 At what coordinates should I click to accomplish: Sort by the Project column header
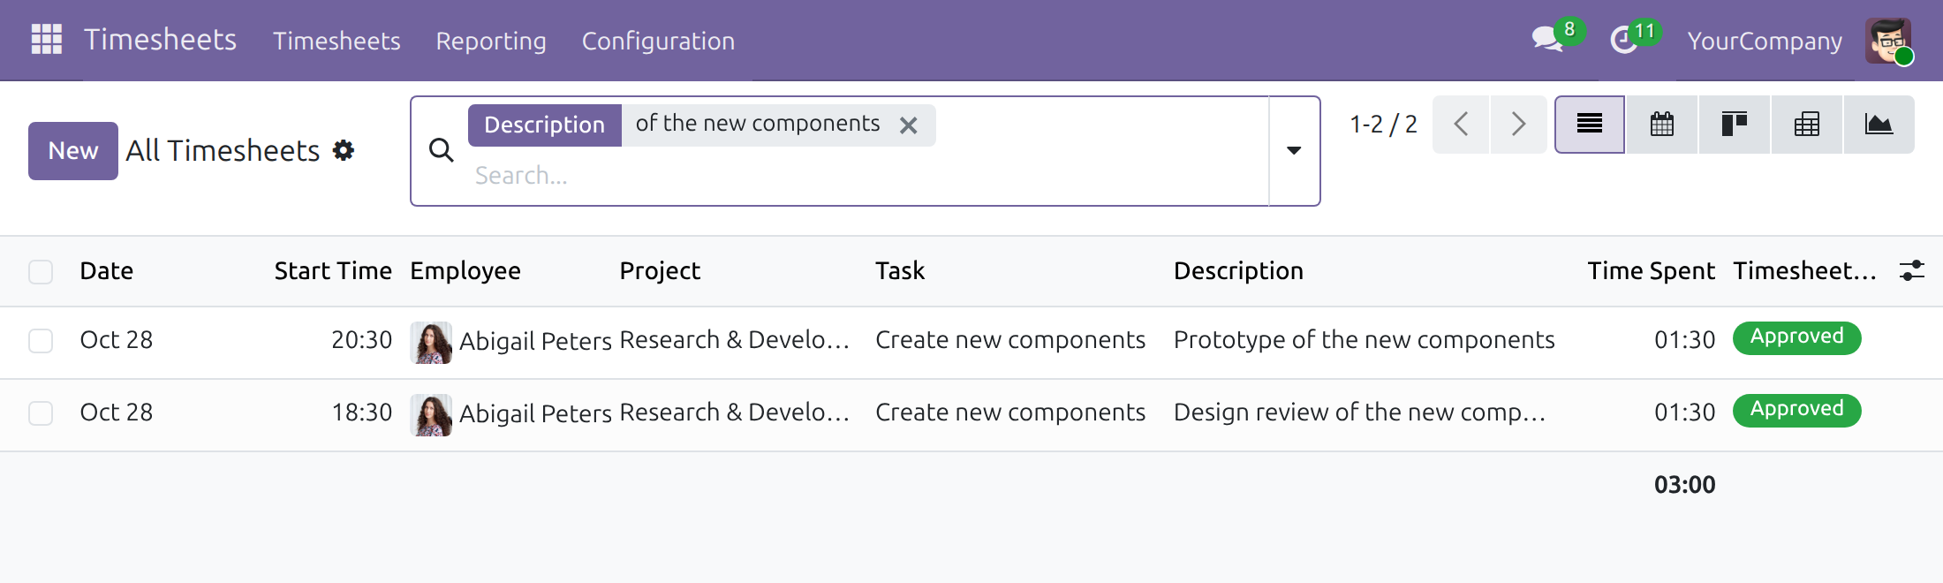tap(660, 271)
